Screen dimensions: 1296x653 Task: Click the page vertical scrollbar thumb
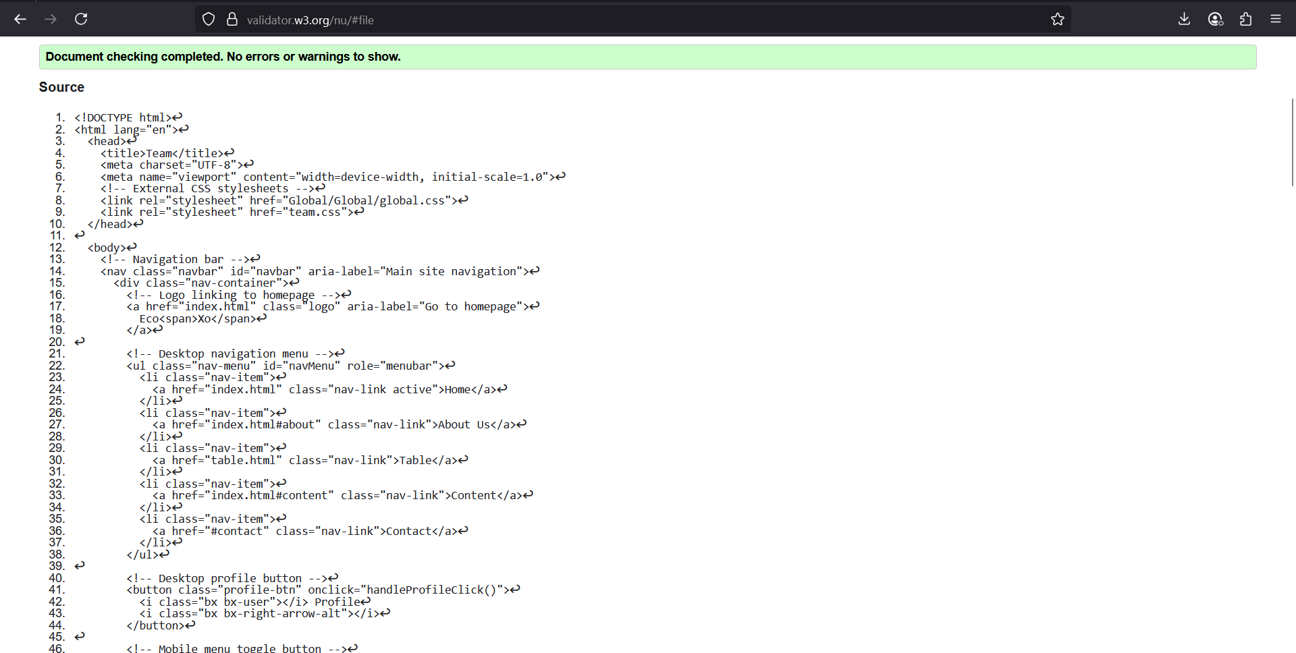click(1293, 142)
